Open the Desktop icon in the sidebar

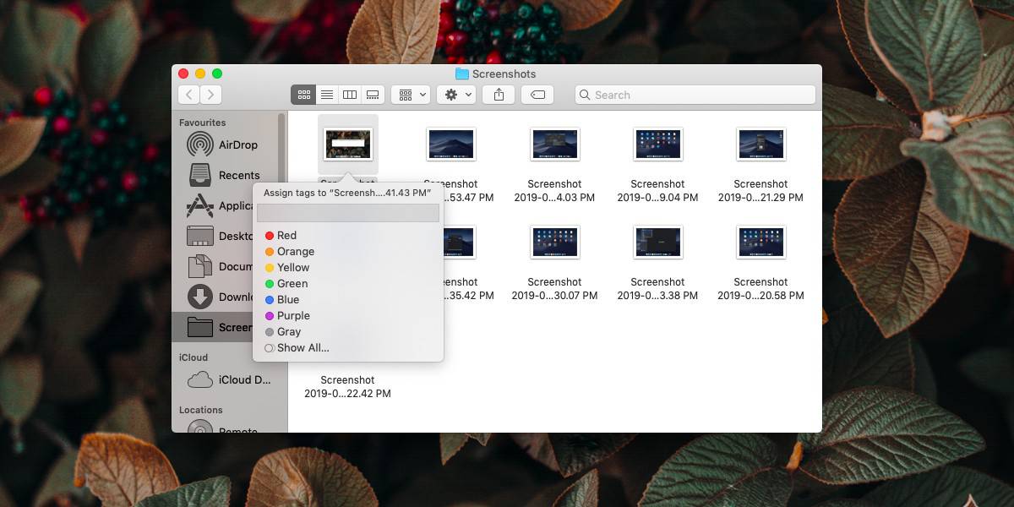[x=200, y=236]
